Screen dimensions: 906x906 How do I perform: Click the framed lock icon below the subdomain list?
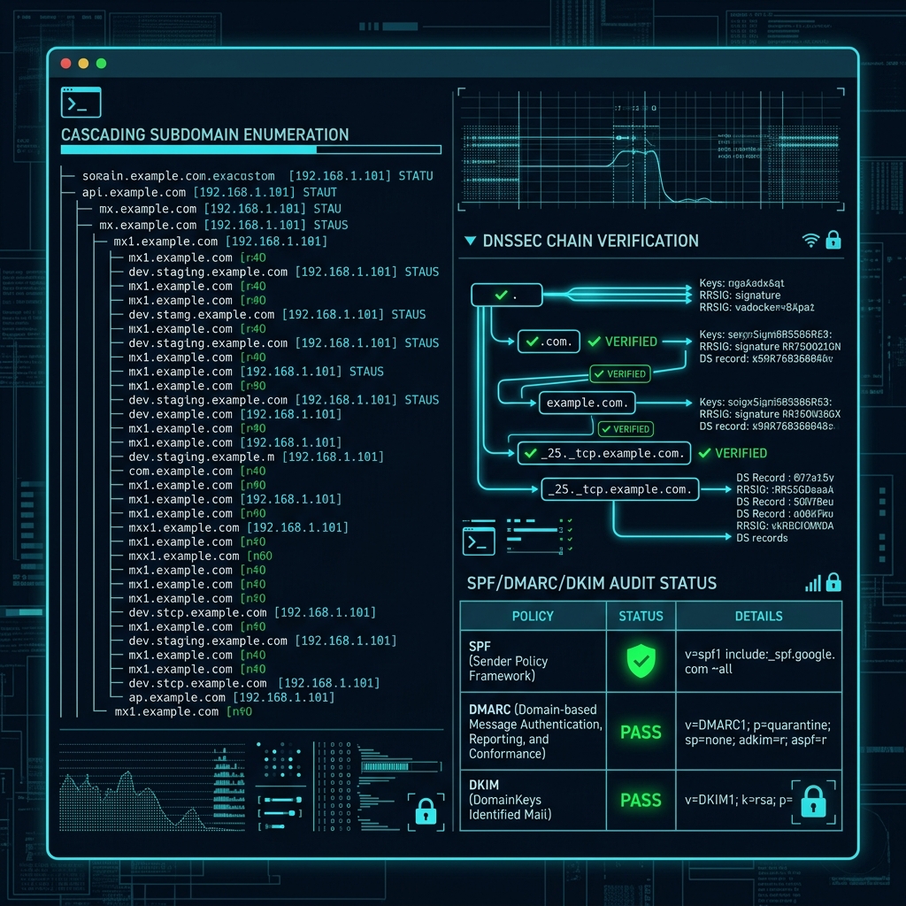coord(426,812)
